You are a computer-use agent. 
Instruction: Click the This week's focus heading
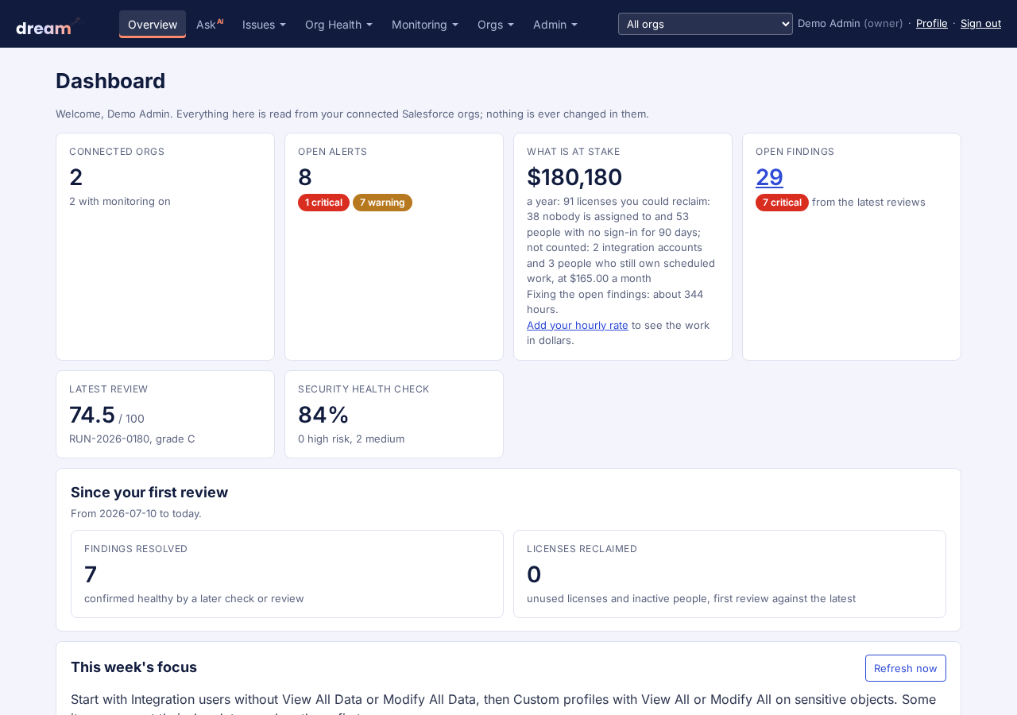pyautogui.click(x=133, y=667)
